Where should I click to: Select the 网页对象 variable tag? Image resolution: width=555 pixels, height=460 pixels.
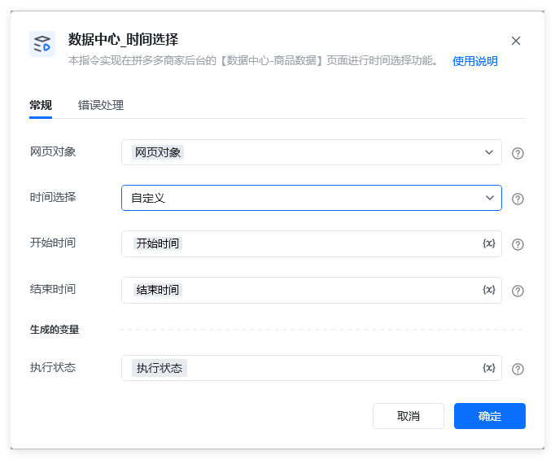[x=158, y=152]
